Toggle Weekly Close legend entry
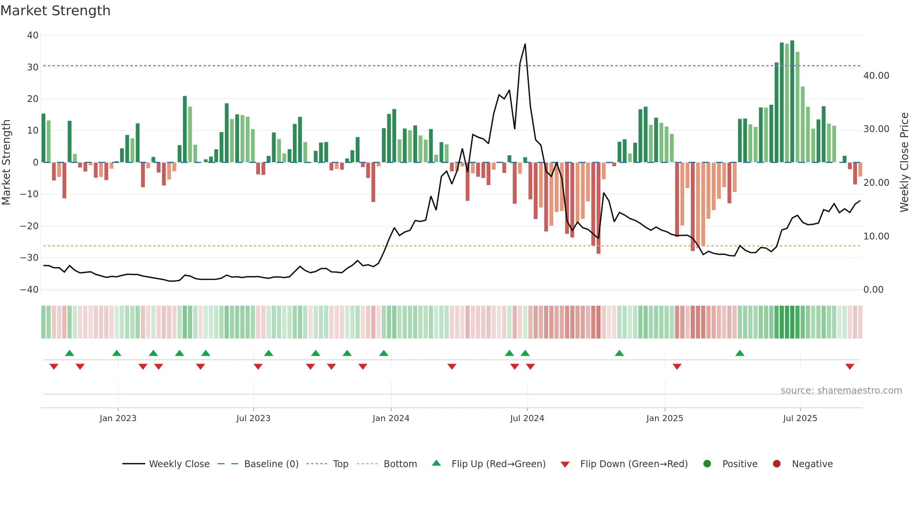 click(x=166, y=464)
